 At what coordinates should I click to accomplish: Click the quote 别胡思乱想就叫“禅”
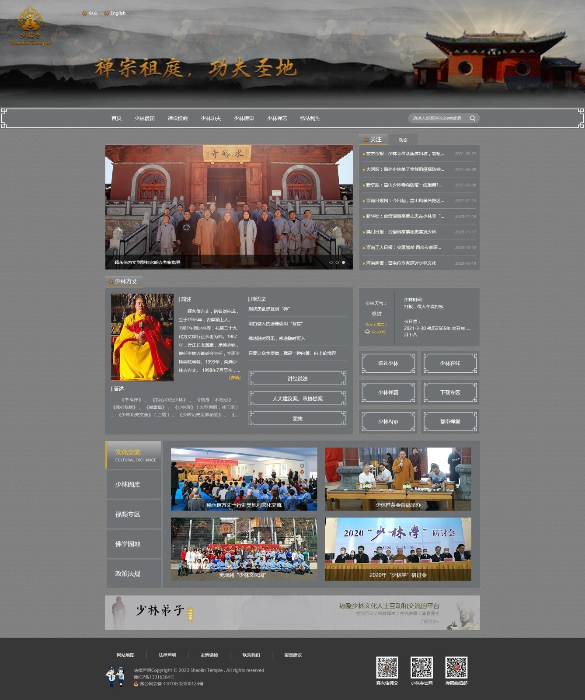click(x=269, y=309)
